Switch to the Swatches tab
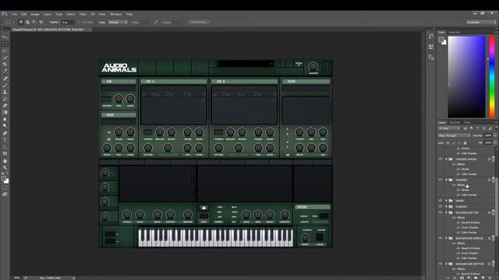The image size is (499, 280). pos(454,33)
